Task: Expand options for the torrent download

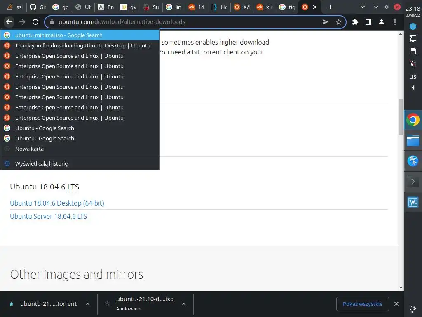Action: [x=88, y=304]
